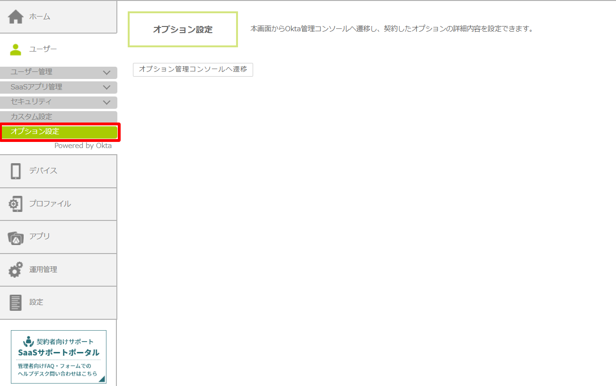Click オプション管理コンソールへ遷移 button
This screenshot has width=616, height=386.
[x=193, y=70]
